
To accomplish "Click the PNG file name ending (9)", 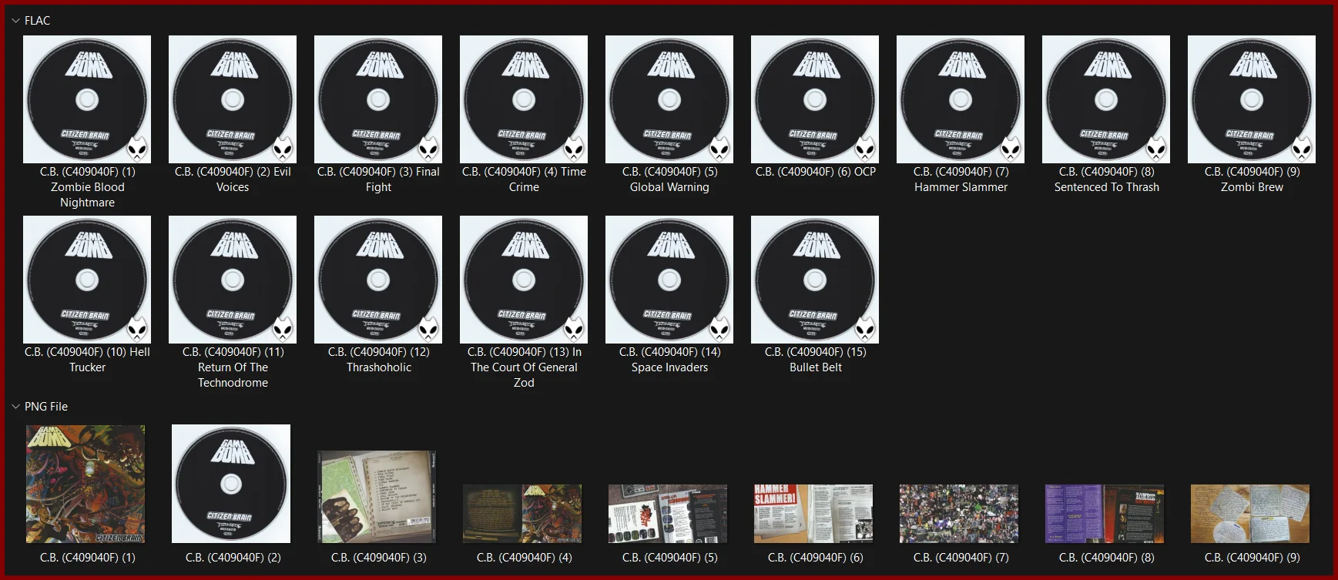I will pos(1252,558).
